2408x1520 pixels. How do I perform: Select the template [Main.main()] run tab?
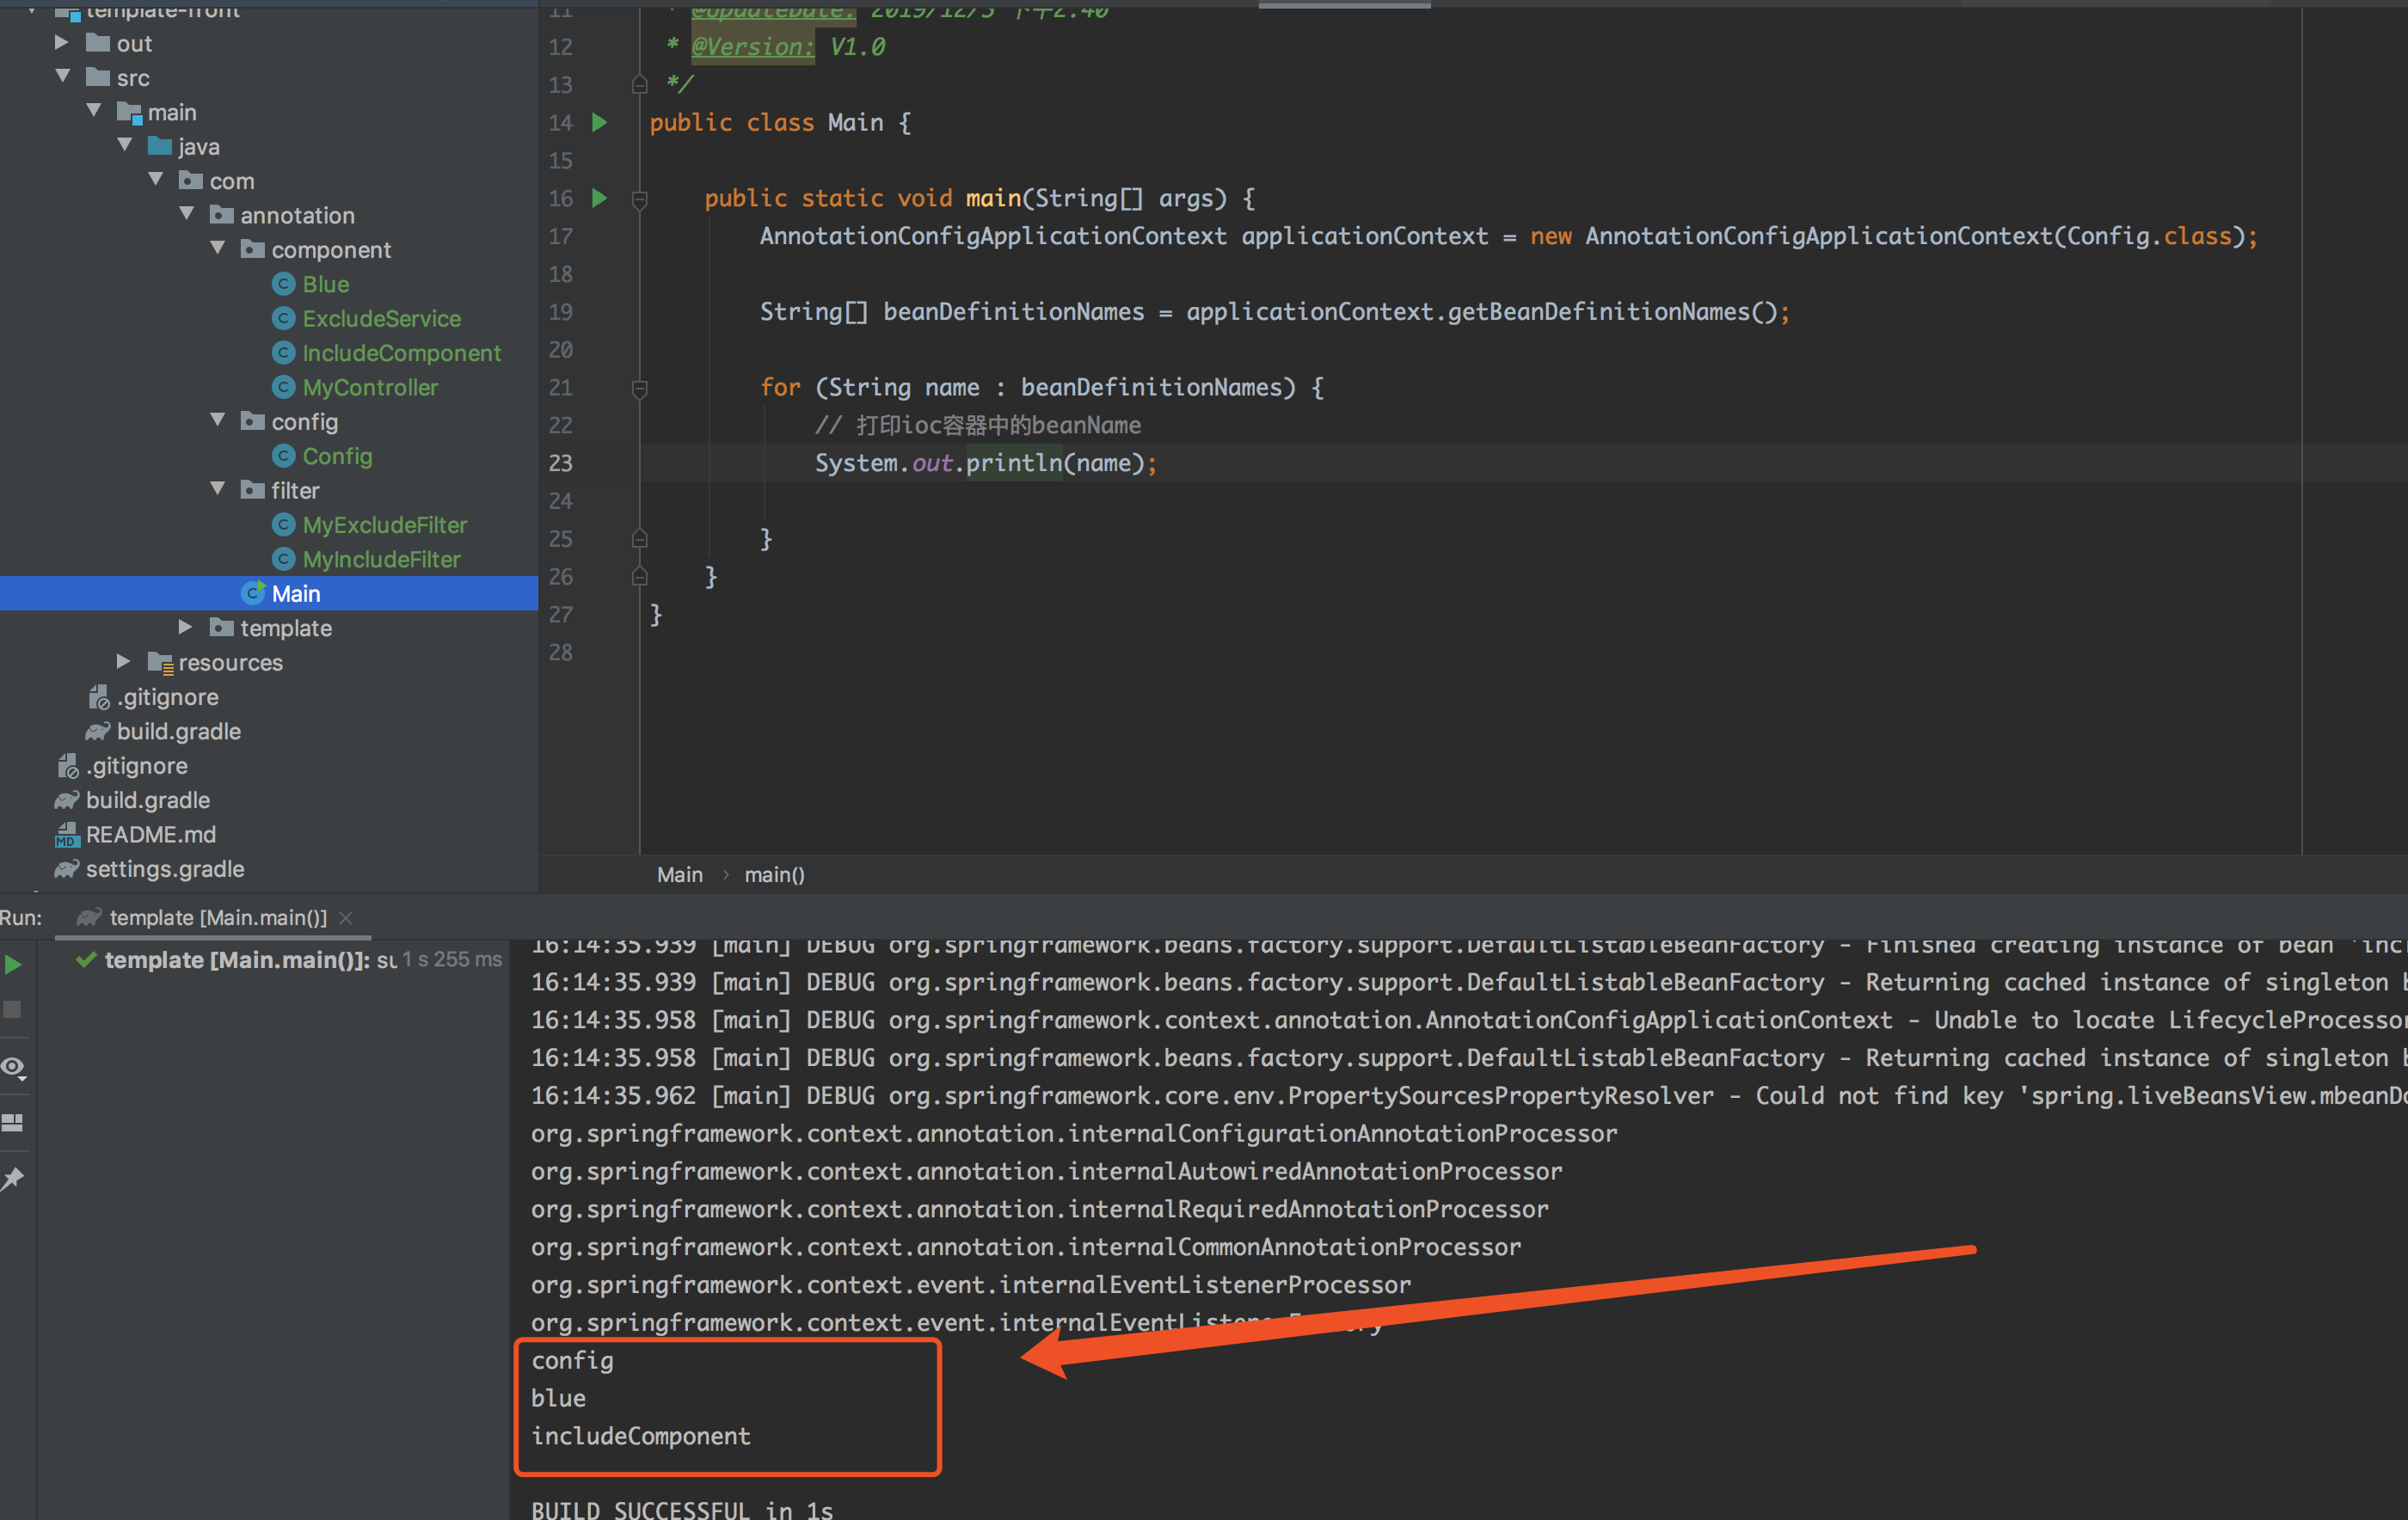[217, 917]
